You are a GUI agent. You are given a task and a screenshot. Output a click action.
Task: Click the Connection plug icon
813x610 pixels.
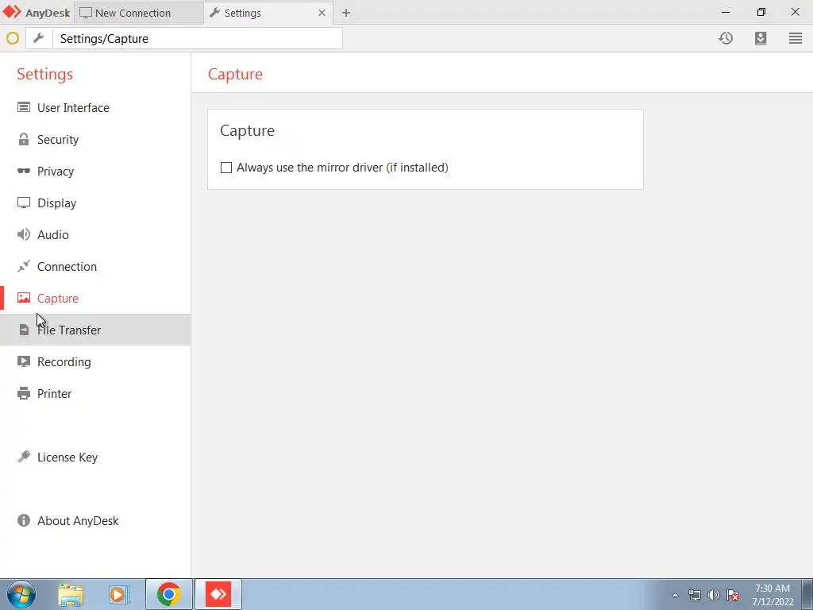click(23, 266)
